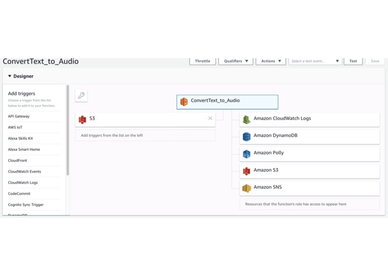Click the Lambda function icon in ConvertText_to_Audio box
This screenshot has width=388, height=276.
pos(184,102)
